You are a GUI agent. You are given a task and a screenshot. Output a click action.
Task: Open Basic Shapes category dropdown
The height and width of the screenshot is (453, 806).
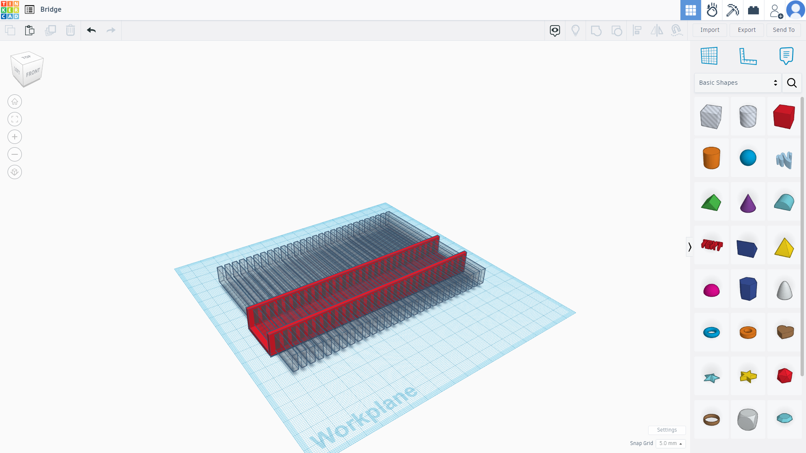(738, 83)
